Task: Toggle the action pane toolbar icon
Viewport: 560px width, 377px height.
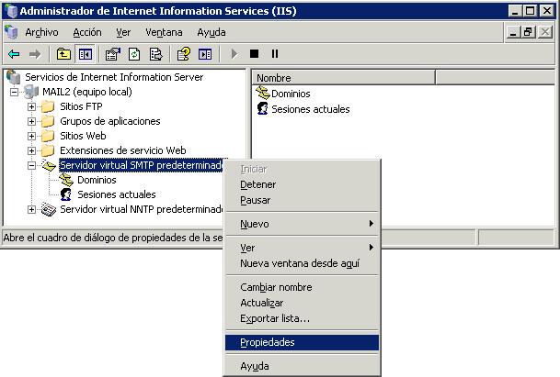Action: click(205, 54)
